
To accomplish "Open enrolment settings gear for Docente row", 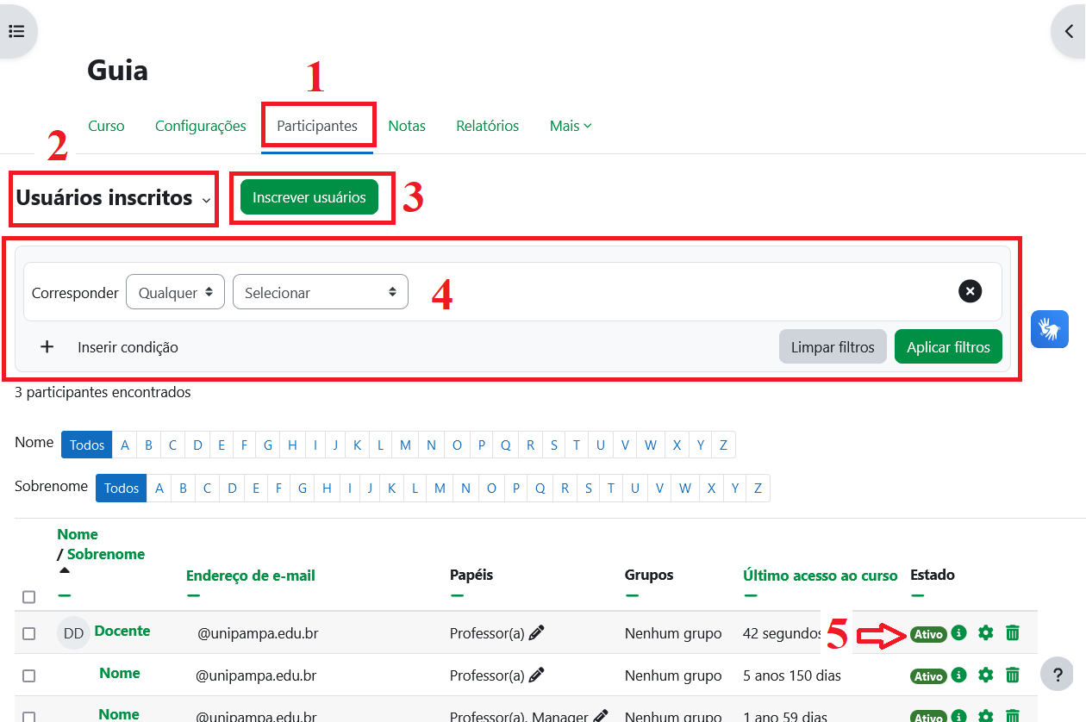I will coord(986,633).
